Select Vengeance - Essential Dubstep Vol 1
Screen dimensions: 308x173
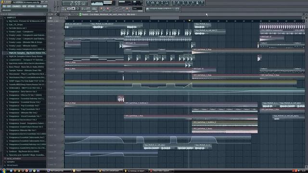(26, 99)
